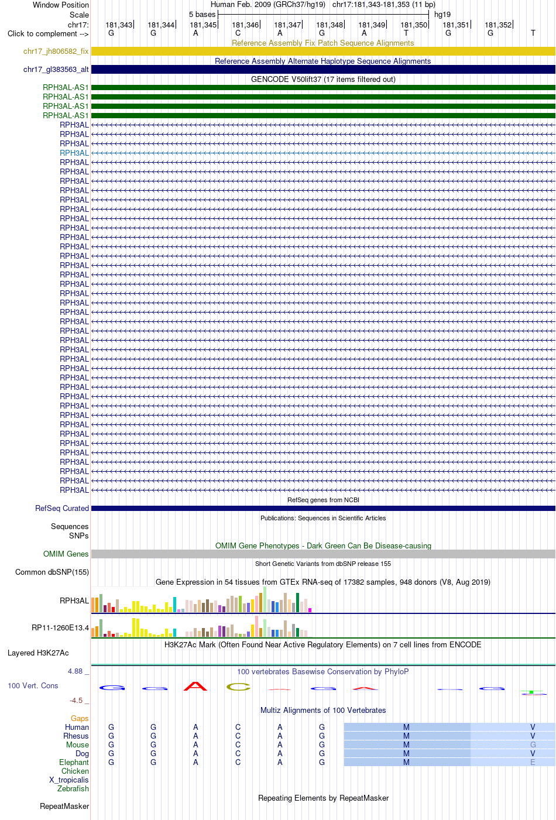Click the '5 bases' scale bar label
The image size is (556, 820).
click(202, 14)
